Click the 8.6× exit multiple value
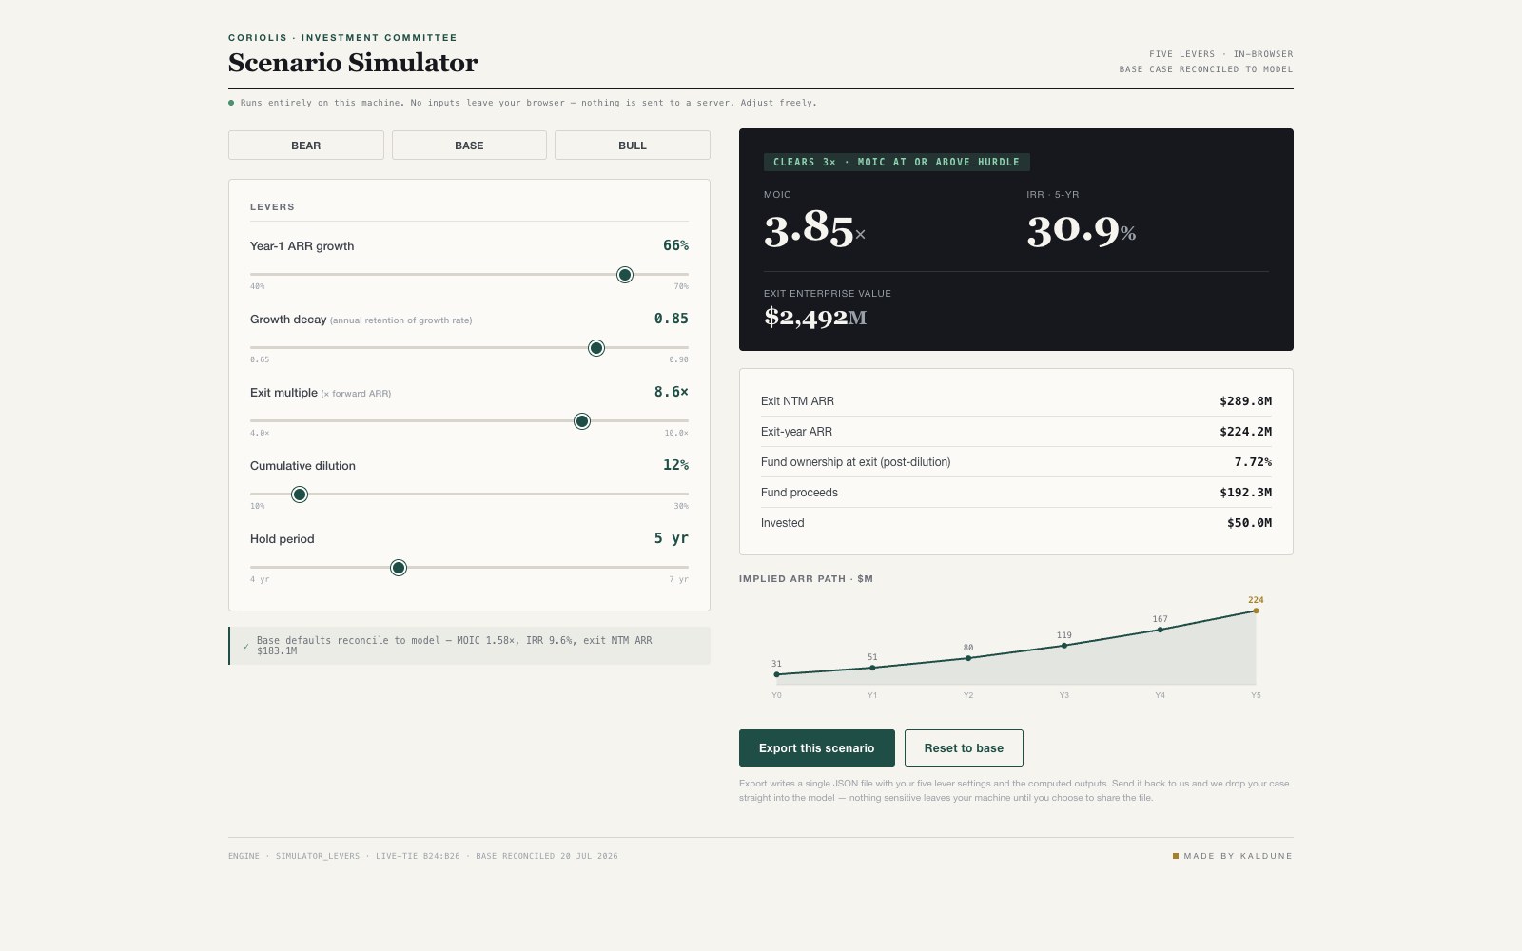Screen dimensions: 1522x951 pyautogui.click(x=671, y=392)
